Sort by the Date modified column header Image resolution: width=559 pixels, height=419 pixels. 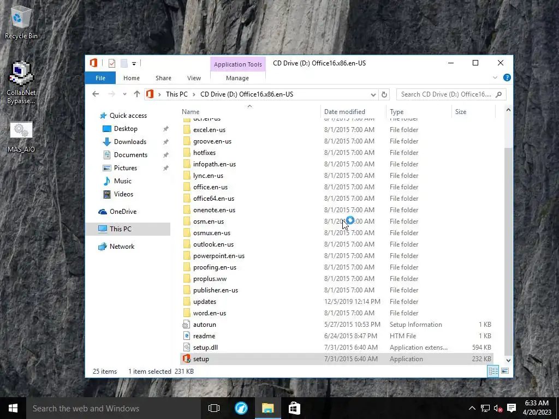[353, 112]
